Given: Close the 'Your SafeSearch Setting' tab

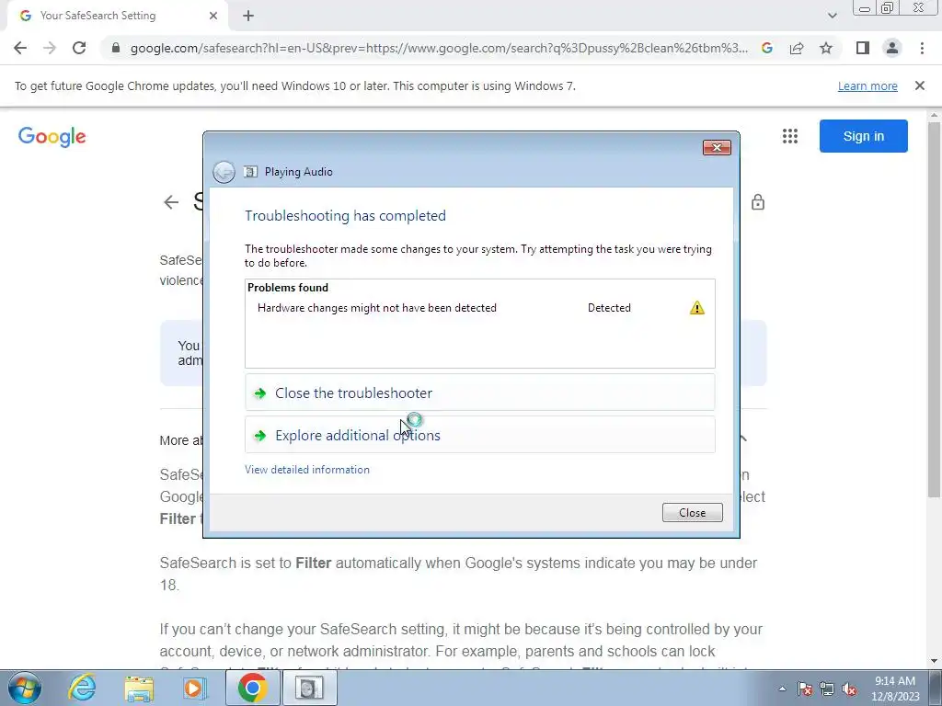Looking at the screenshot, I should [213, 16].
